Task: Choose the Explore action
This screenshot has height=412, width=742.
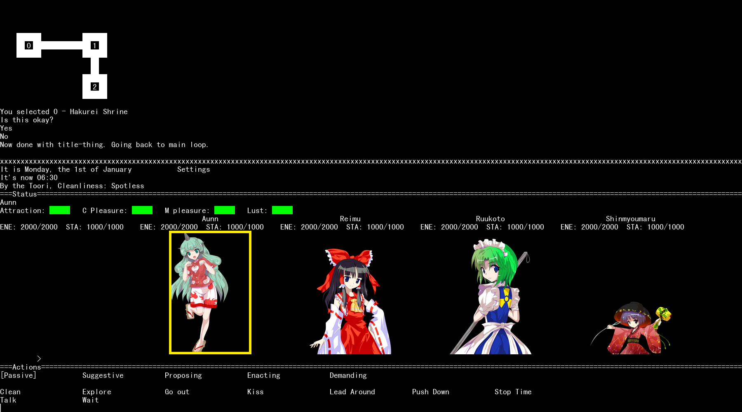Action: 97,392
